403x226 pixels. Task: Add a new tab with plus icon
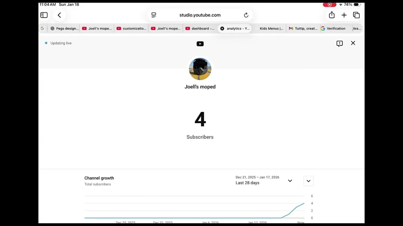[344, 15]
